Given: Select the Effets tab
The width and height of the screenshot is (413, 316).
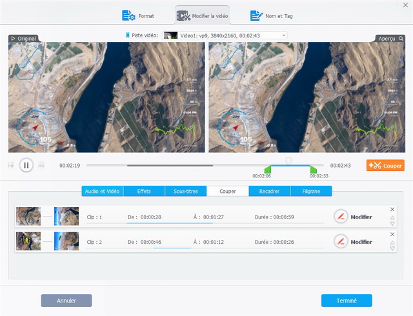Looking at the screenshot, I should (x=144, y=191).
